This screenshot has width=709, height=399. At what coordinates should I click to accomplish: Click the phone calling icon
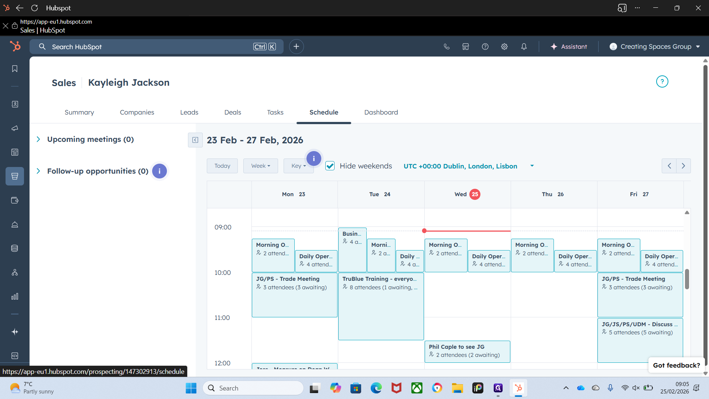[446, 47]
